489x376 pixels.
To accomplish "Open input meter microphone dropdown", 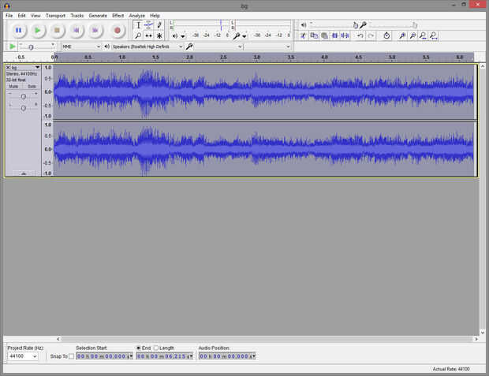I will point(244,36).
